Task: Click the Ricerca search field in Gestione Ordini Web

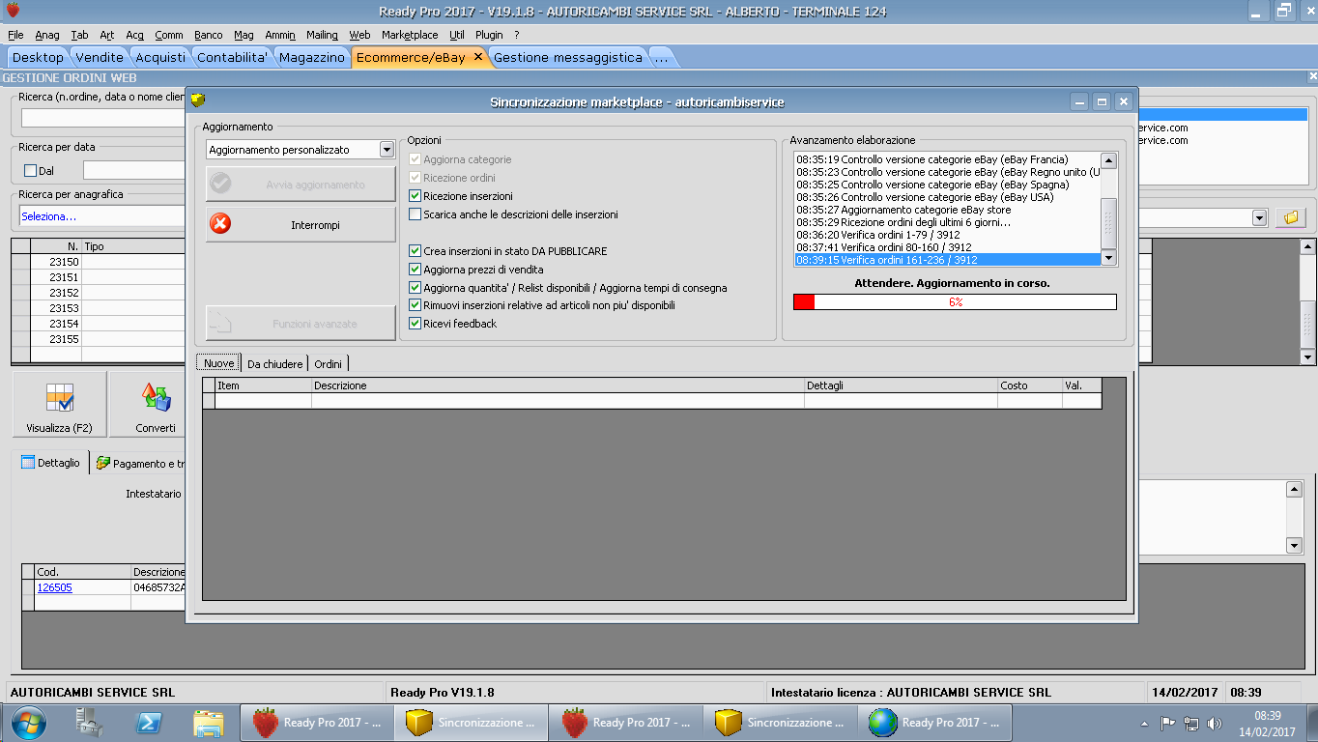Action: 102,118
